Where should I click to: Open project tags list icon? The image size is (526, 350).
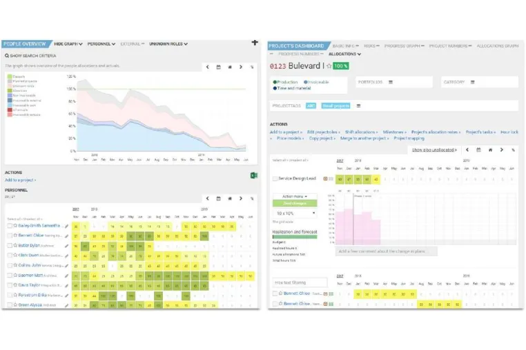[358, 106]
